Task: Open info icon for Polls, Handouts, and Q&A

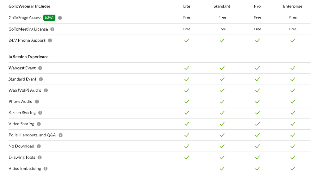Action: point(61,135)
